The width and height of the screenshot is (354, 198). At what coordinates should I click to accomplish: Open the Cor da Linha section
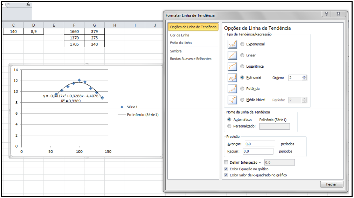point(180,35)
